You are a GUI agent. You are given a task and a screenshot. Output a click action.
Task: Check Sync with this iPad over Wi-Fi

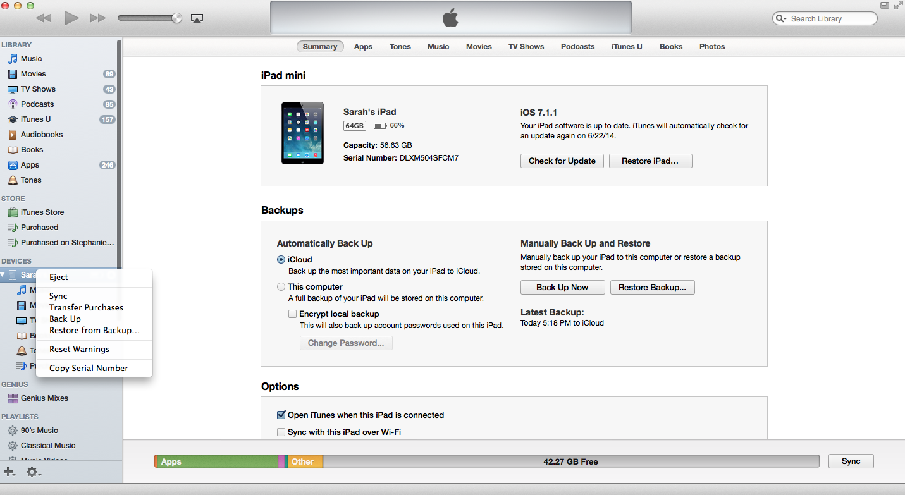coord(281,432)
